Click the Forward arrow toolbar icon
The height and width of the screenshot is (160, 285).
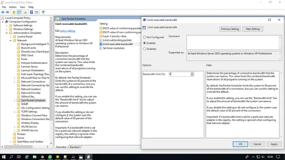tap(8, 12)
